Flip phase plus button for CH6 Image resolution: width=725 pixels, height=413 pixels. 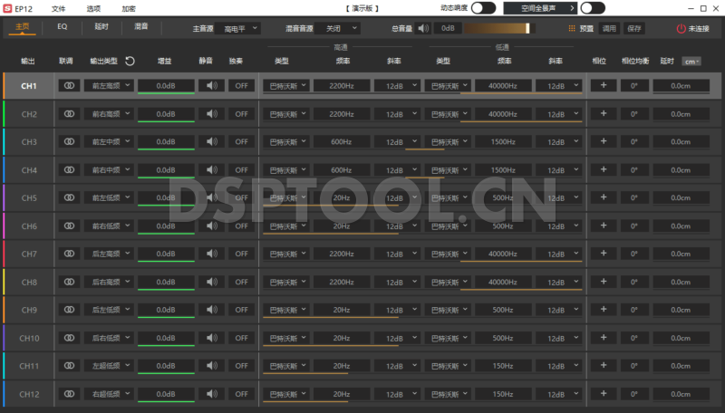(x=604, y=225)
